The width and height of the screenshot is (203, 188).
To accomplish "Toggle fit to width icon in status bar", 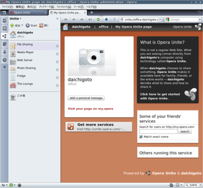I will point(172,185).
